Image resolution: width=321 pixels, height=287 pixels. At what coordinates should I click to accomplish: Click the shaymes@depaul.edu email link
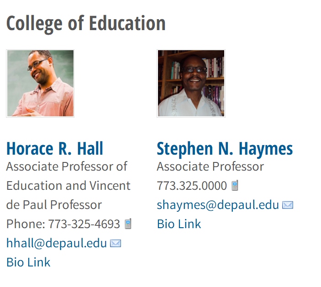pyautogui.click(x=218, y=205)
